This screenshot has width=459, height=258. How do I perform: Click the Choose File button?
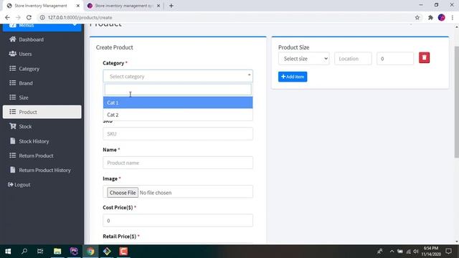coord(123,193)
